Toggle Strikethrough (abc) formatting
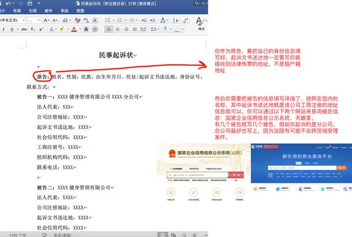This screenshot has height=237, width=352. pos(24,29)
